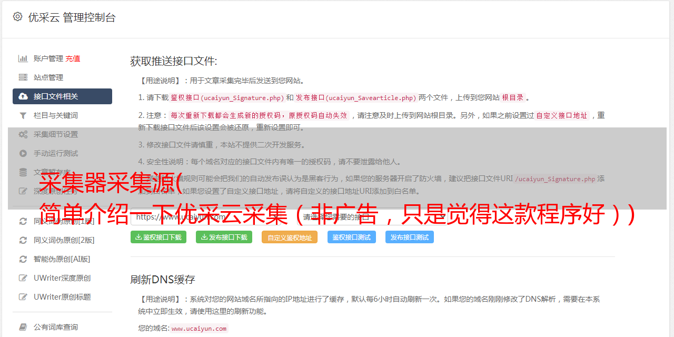Click the red 根目录 code text
Image resolution: width=674 pixels, height=337 pixels.
coord(513,98)
